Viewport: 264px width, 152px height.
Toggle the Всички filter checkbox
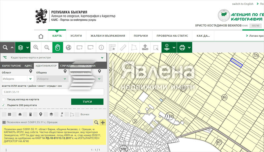77,115
